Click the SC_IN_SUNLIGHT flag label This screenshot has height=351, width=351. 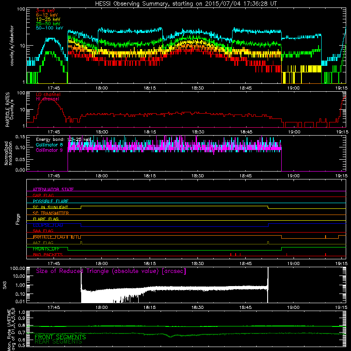tap(50, 207)
